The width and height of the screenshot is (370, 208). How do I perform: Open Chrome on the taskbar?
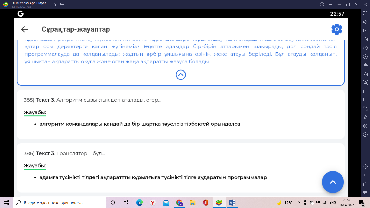179,203
